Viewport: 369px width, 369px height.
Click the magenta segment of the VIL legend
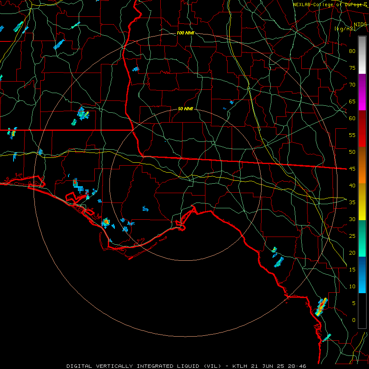coord(362,92)
